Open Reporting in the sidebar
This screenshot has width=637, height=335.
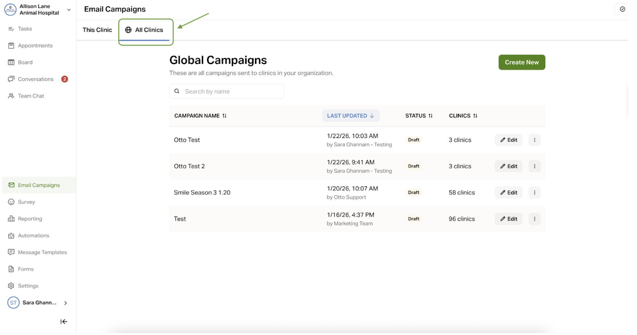click(30, 219)
